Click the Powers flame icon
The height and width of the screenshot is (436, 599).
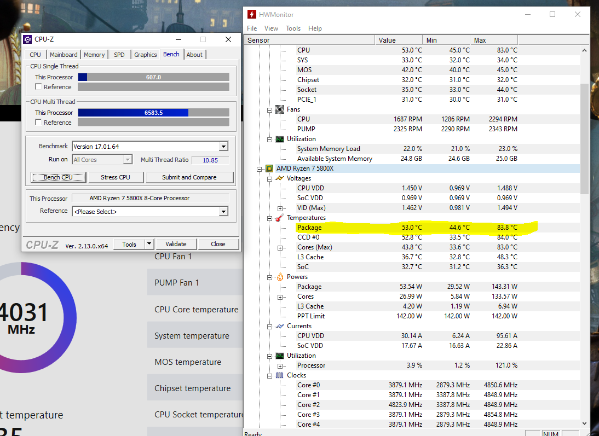coord(280,277)
